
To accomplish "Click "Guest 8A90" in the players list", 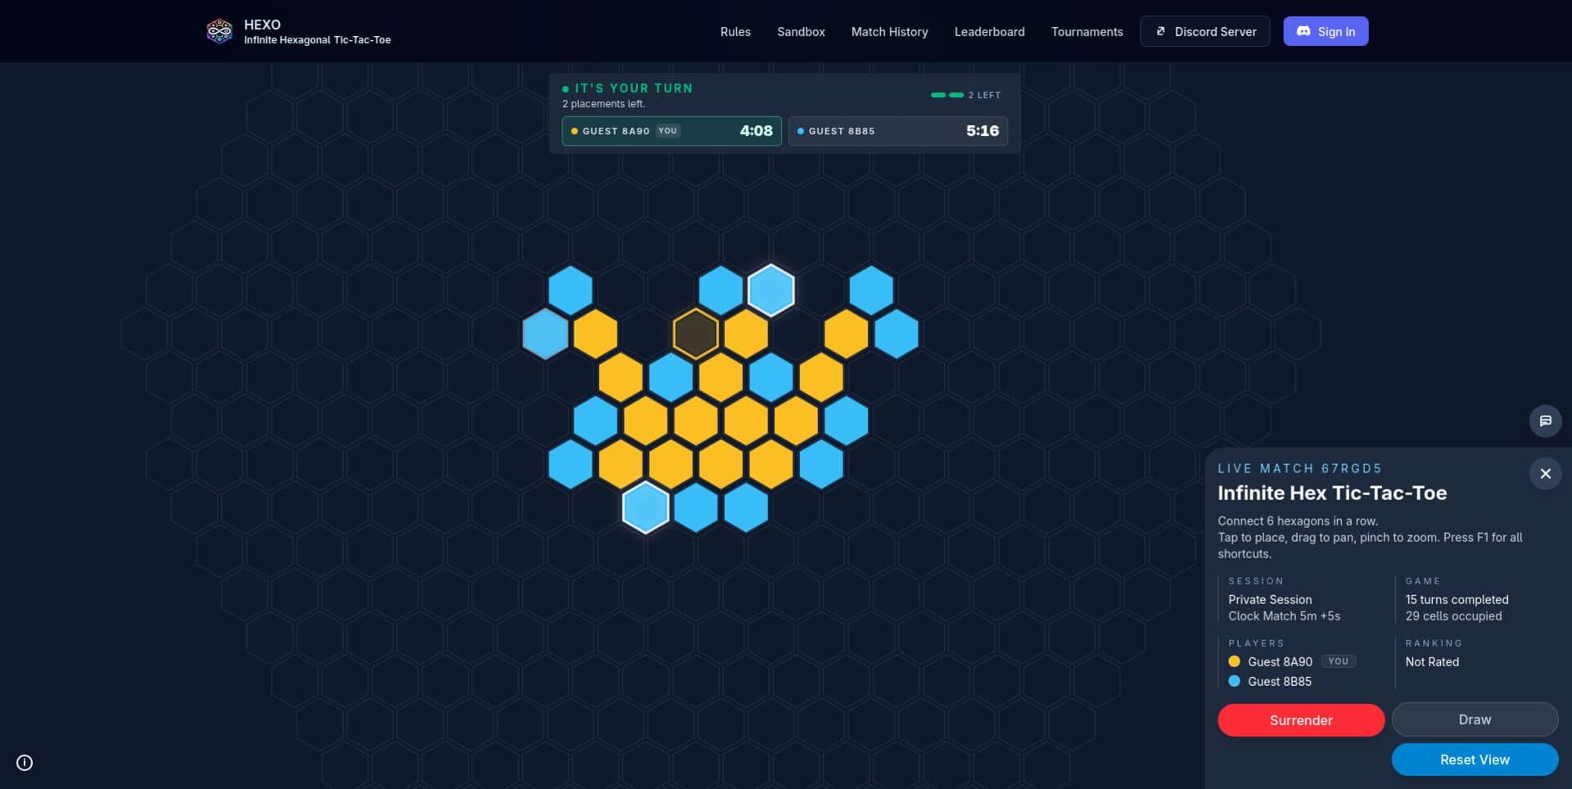I will [x=1280, y=661].
